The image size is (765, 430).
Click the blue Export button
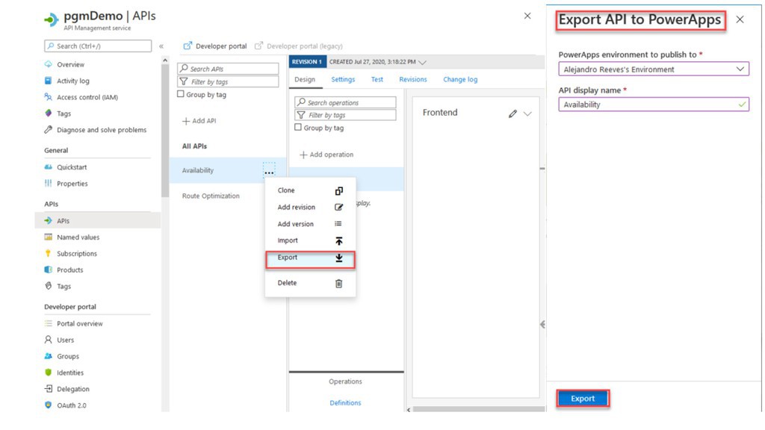(x=583, y=399)
